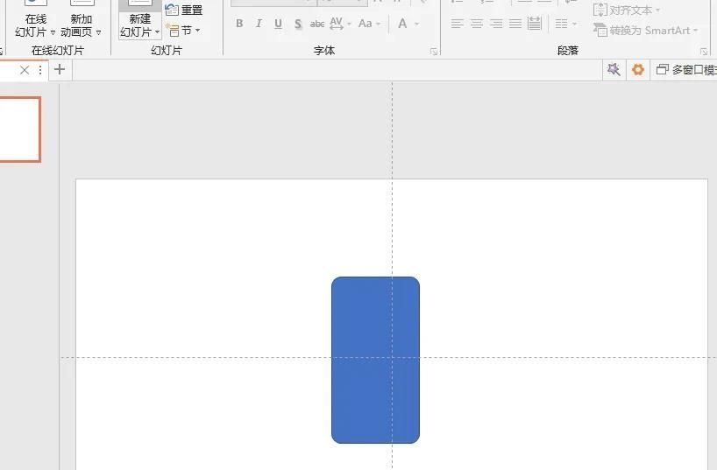Align text left in paragraph group
717x470 pixels.
458,24
